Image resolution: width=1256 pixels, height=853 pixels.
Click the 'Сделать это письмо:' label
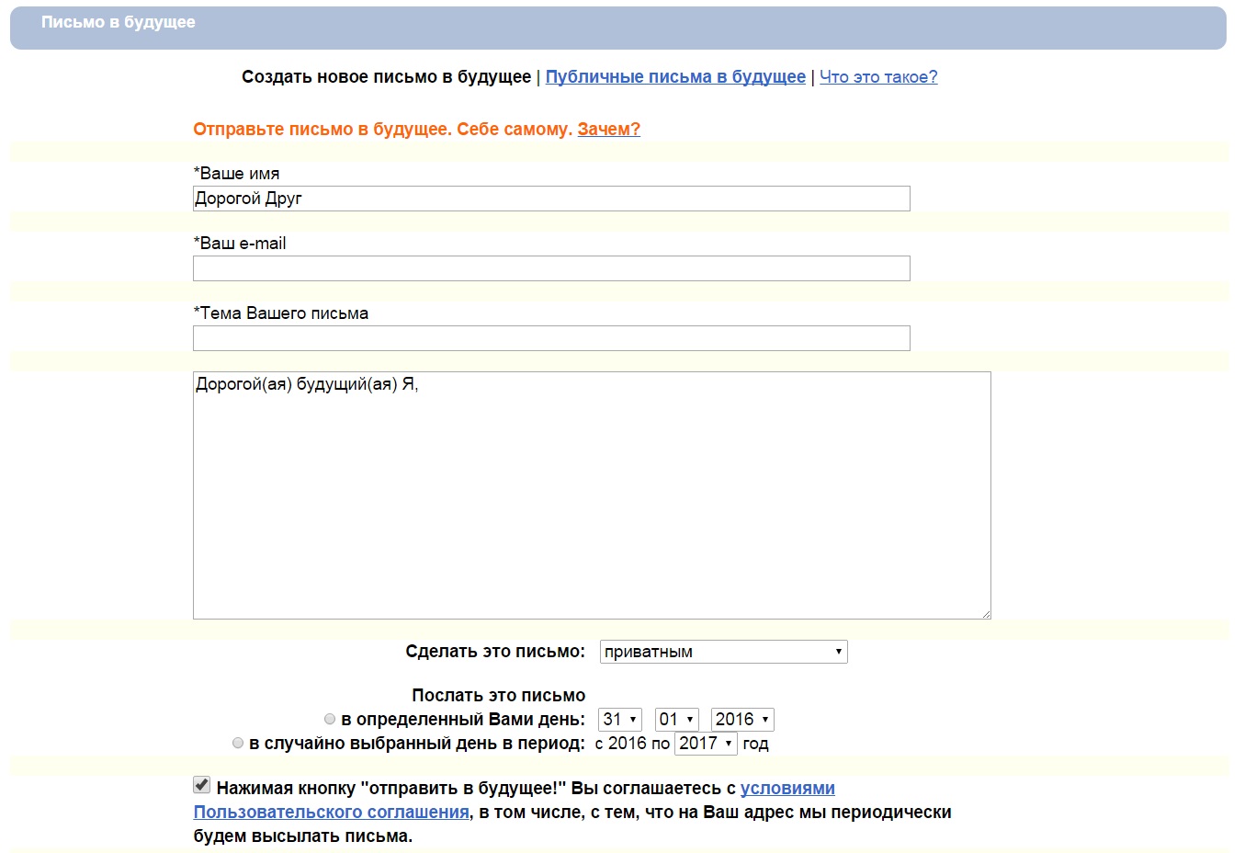[x=495, y=652]
